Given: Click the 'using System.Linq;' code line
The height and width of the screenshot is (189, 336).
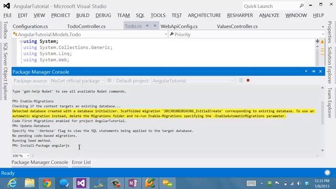Looking at the screenshot, I should (48, 54).
